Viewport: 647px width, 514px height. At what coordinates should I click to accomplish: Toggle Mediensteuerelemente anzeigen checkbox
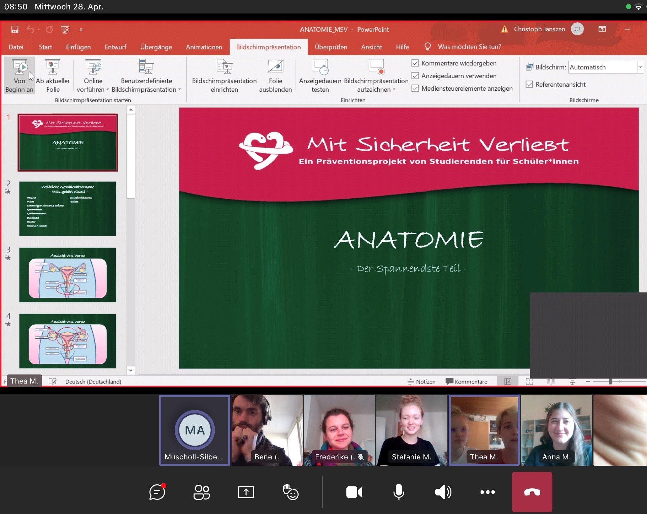coord(415,88)
